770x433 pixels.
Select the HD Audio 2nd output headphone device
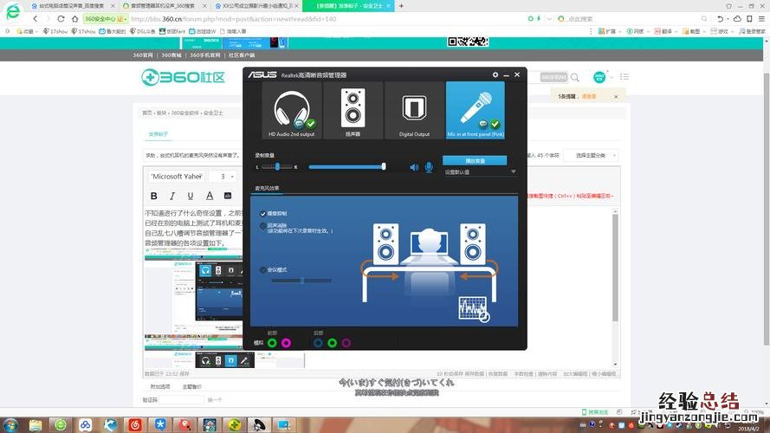tap(292, 111)
